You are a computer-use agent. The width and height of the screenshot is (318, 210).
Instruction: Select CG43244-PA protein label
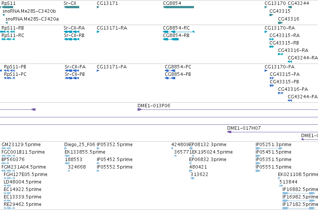[x=303, y=97]
